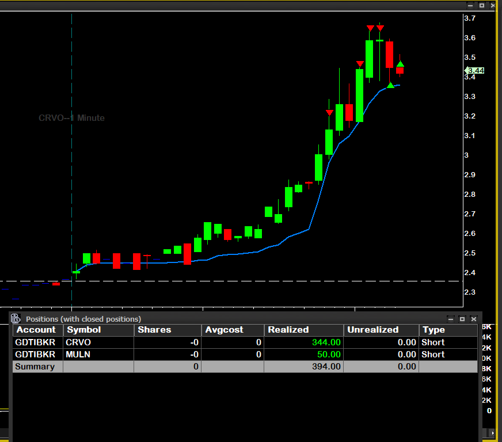Image resolution: width=502 pixels, height=442 pixels.
Task: Click the 3.44 current price marker
Action: point(474,70)
